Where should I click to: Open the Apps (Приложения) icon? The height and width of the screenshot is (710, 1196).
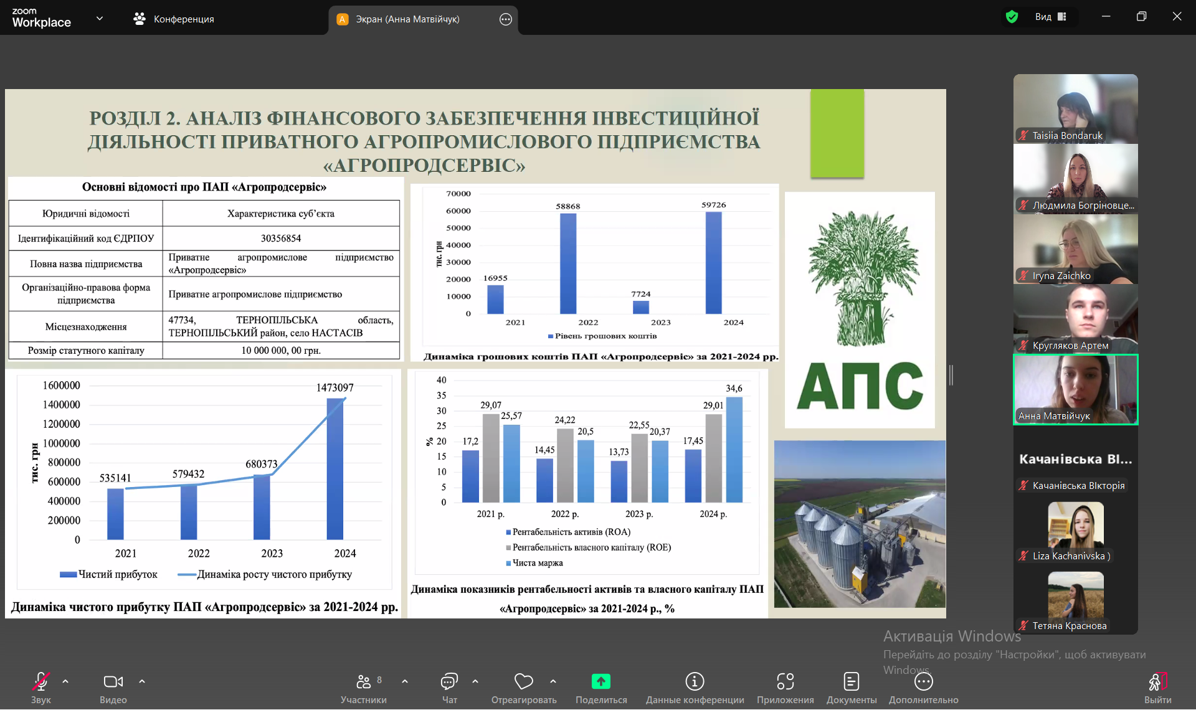tap(785, 682)
